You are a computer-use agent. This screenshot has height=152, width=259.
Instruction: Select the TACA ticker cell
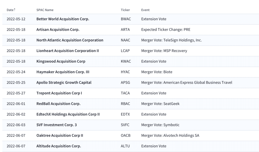[x=125, y=93]
